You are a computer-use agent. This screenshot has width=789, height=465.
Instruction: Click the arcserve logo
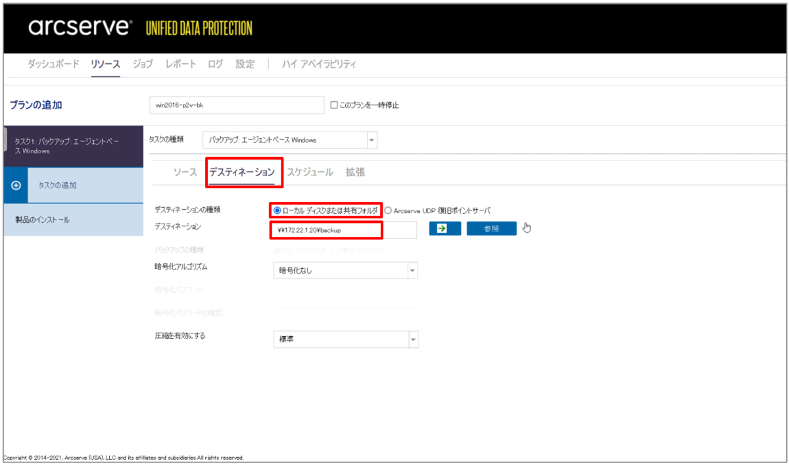point(79,28)
